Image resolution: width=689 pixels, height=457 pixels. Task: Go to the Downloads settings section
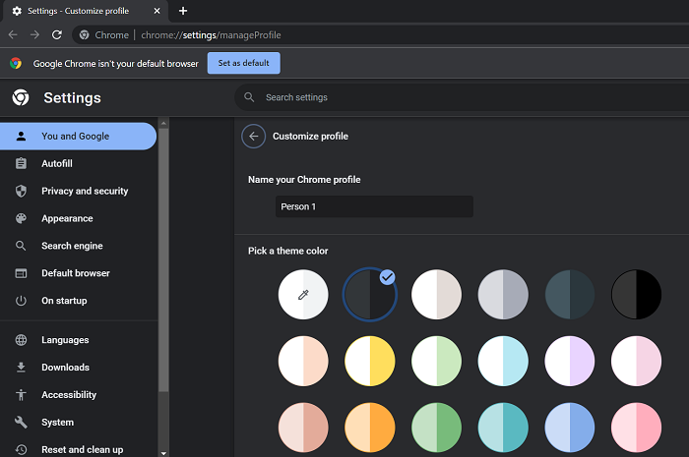[65, 368]
